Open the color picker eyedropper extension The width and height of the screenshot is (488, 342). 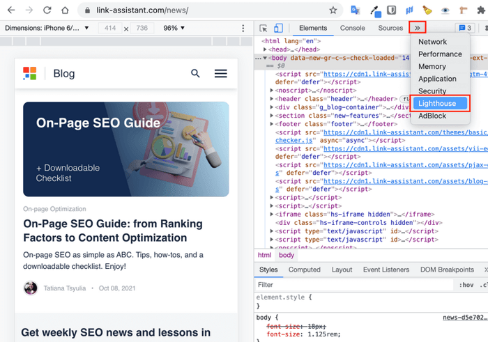pos(375,11)
